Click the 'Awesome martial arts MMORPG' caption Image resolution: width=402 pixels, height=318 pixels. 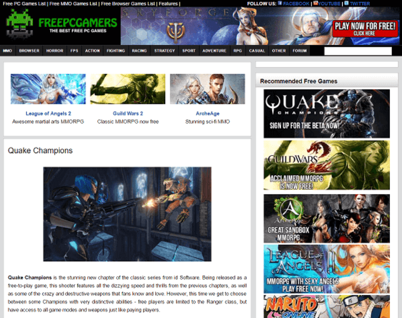point(48,121)
